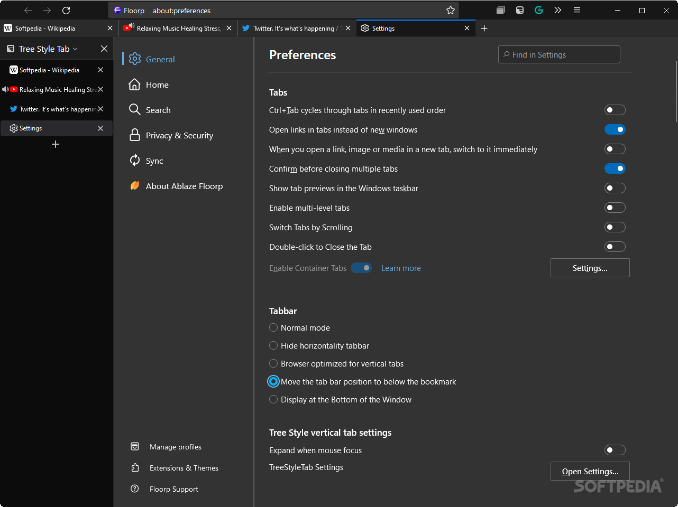Click the preferences page vertical scrollbar
Screen dimensions: 678x507
pyautogui.click(x=676, y=91)
